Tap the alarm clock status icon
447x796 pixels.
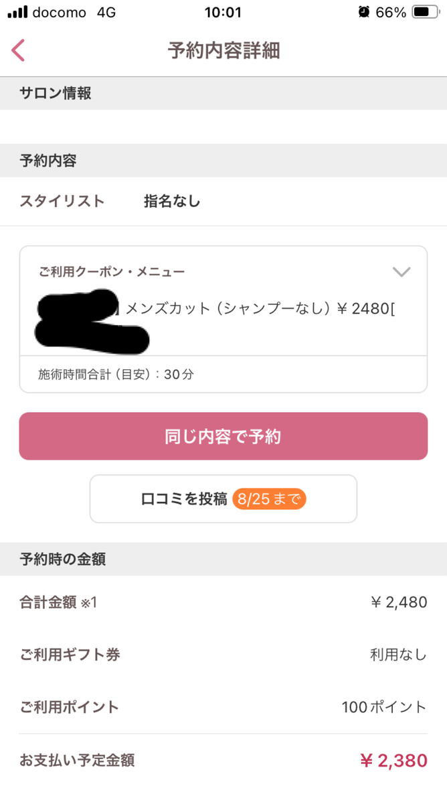(x=363, y=11)
